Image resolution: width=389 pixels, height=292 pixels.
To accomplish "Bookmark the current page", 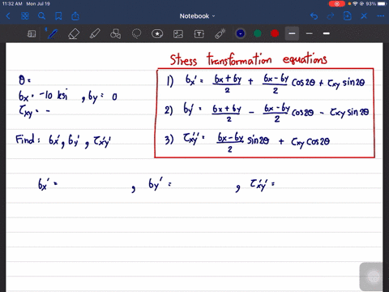I will click(x=58, y=16).
